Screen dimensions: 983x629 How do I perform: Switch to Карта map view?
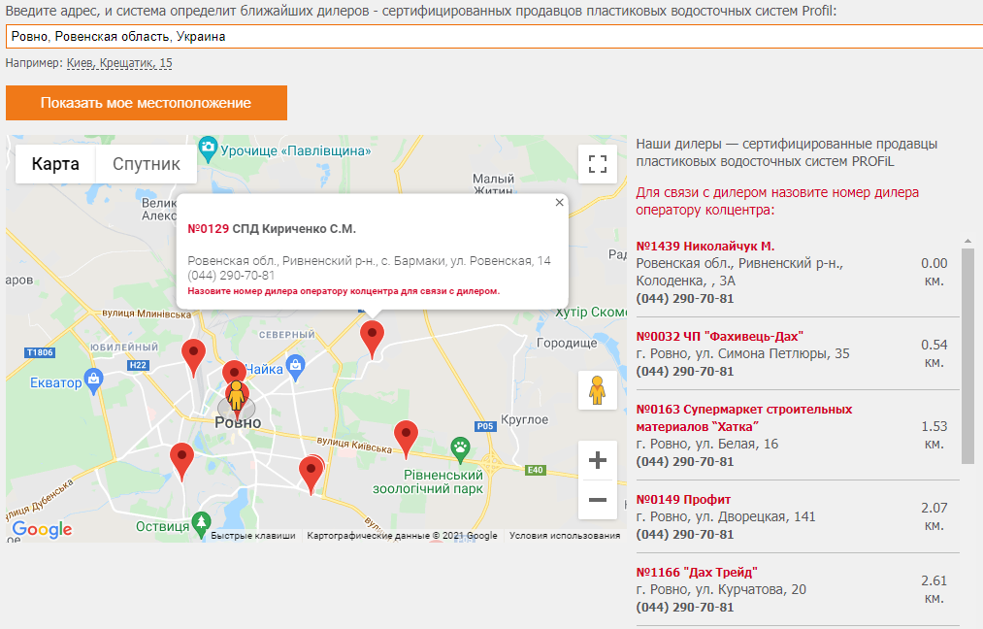[55, 164]
